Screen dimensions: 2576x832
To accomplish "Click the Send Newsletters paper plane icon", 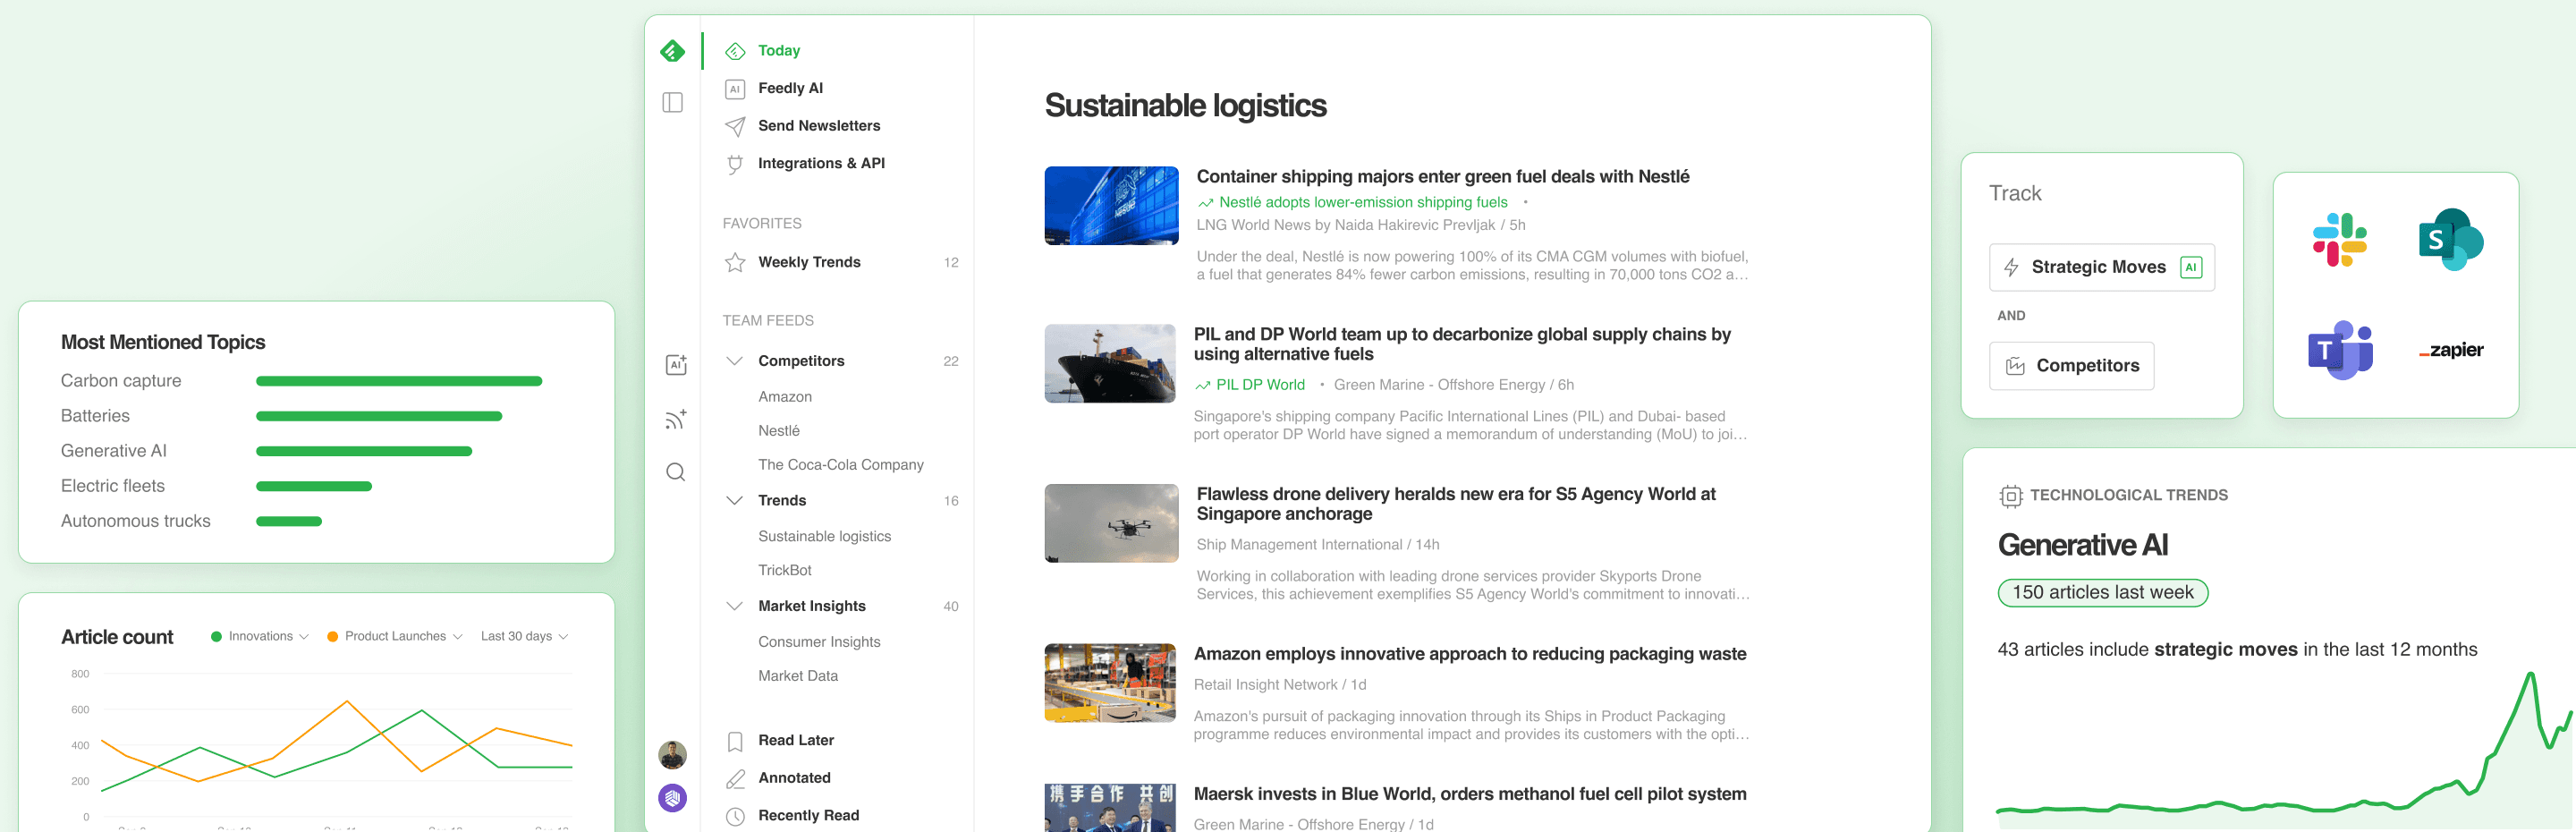I will [x=735, y=126].
